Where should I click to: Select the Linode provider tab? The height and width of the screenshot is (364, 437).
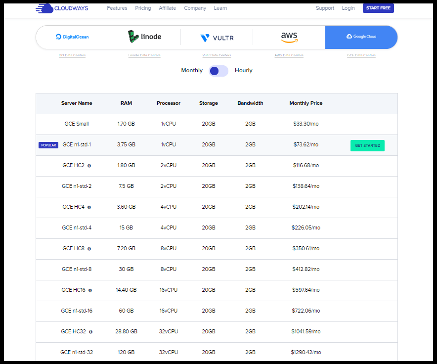(x=144, y=37)
